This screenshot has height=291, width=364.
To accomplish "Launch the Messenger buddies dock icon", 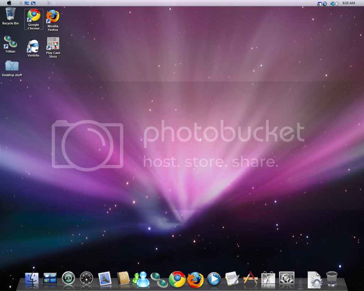I will point(141,279).
